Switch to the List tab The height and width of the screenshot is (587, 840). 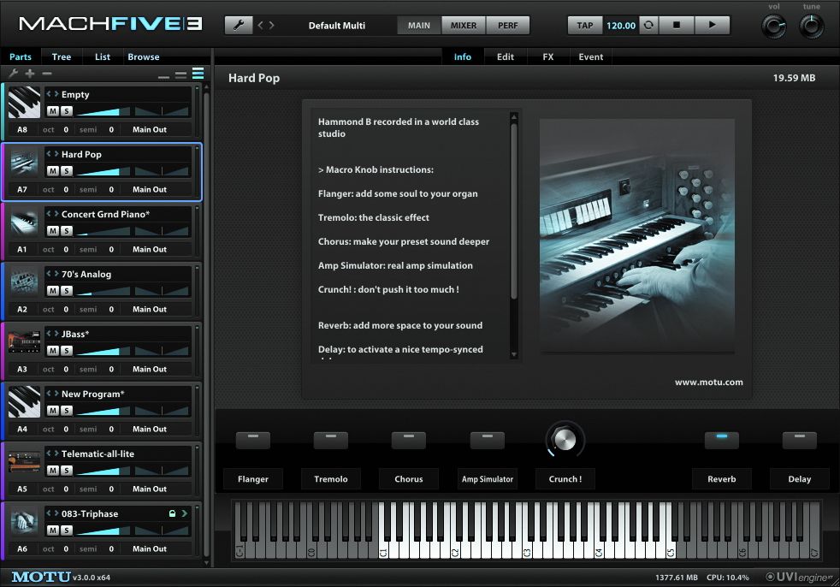click(x=103, y=56)
